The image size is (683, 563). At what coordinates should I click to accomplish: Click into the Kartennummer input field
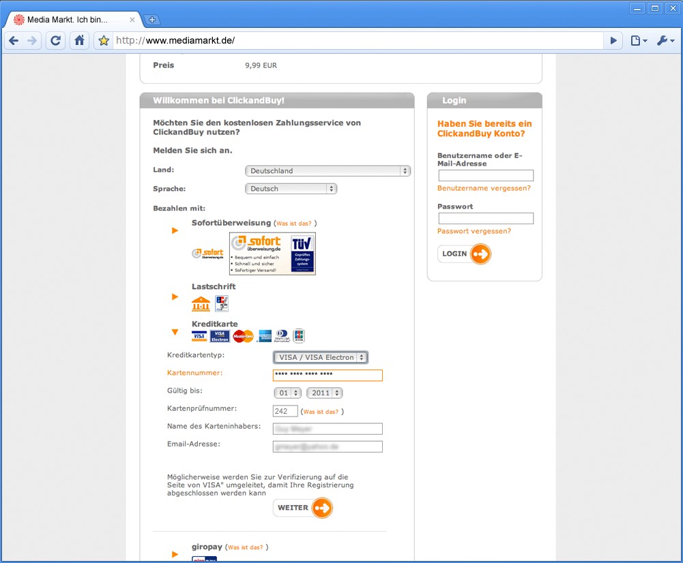point(328,376)
